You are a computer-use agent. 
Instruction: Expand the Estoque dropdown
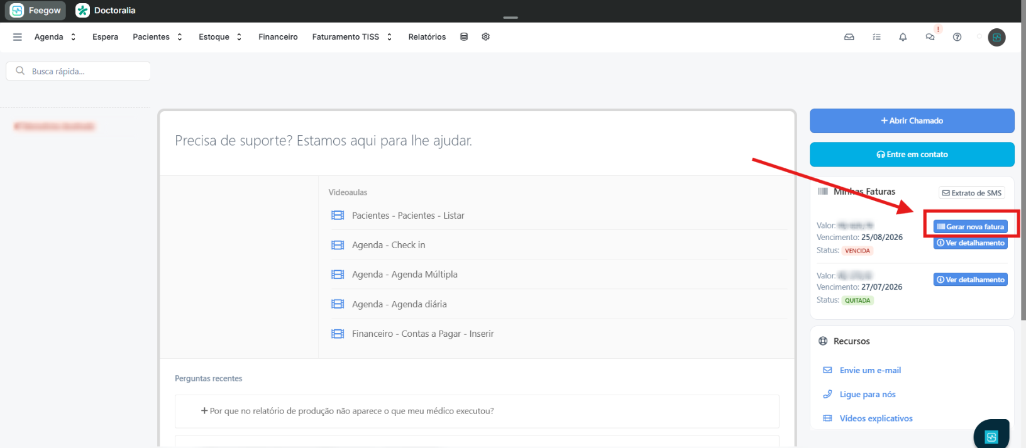pyautogui.click(x=220, y=37)
